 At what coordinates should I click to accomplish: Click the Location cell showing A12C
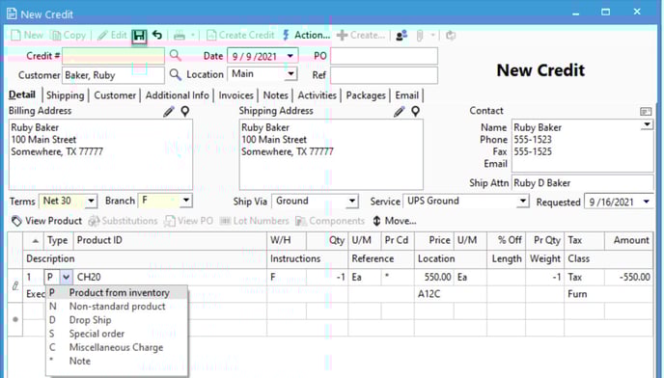(x=451, y=294)
